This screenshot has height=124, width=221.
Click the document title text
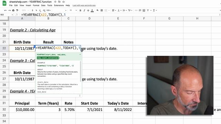[30, 2]
